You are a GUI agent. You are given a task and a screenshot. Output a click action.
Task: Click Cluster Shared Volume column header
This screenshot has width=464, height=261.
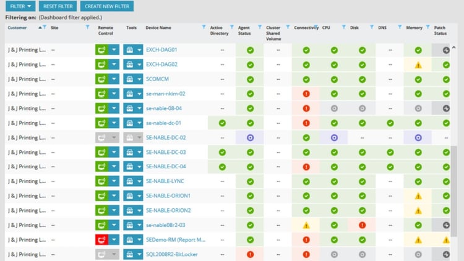coord(273,33)
